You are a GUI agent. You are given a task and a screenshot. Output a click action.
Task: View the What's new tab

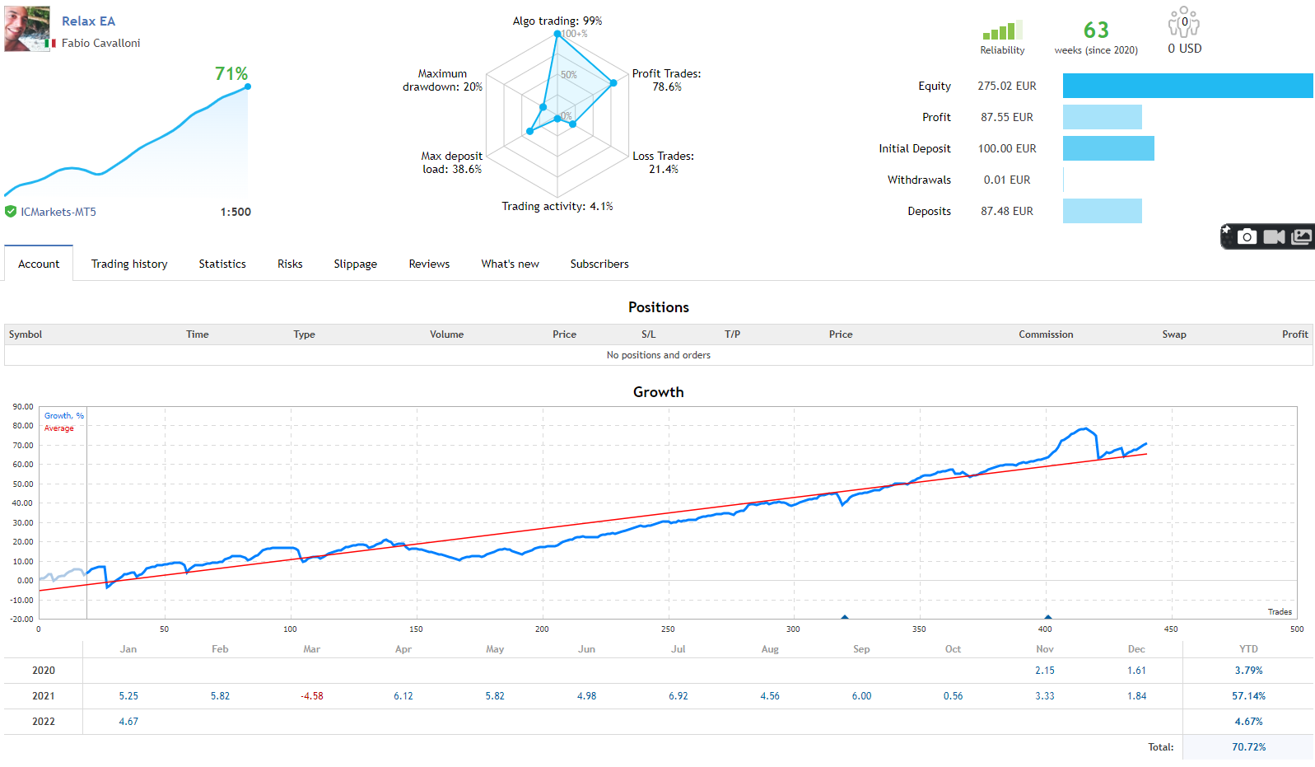tap(511, 264)
